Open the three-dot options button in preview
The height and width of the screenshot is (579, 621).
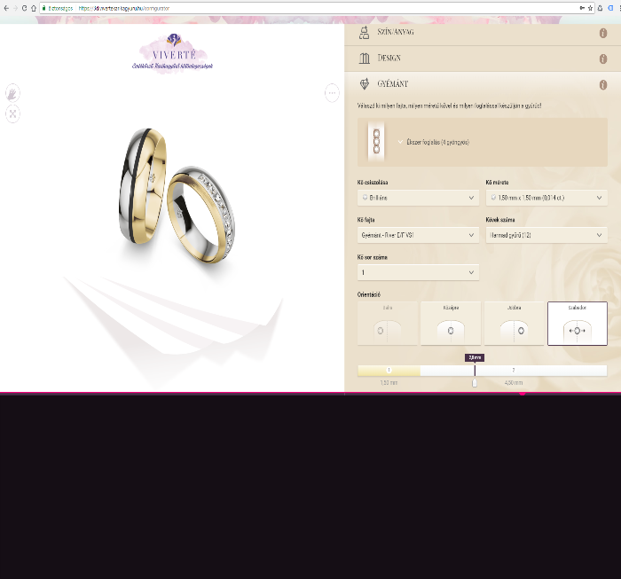click(x=332, y=92)
